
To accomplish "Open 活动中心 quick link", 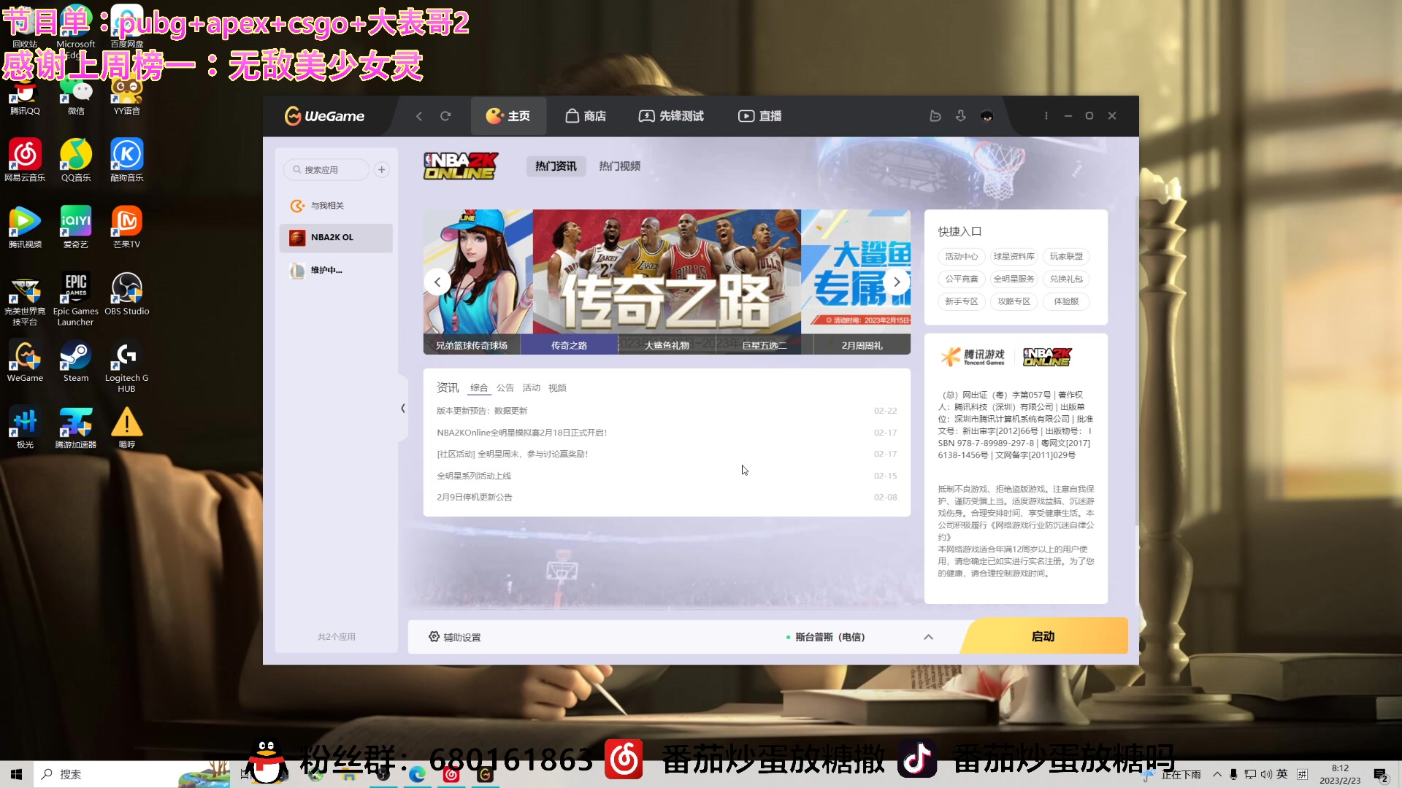I will coord(961,257).
